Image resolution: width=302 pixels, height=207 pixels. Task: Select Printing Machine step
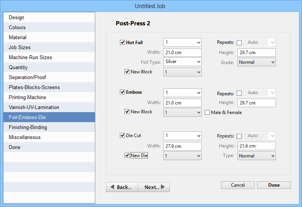coord(49,97)
